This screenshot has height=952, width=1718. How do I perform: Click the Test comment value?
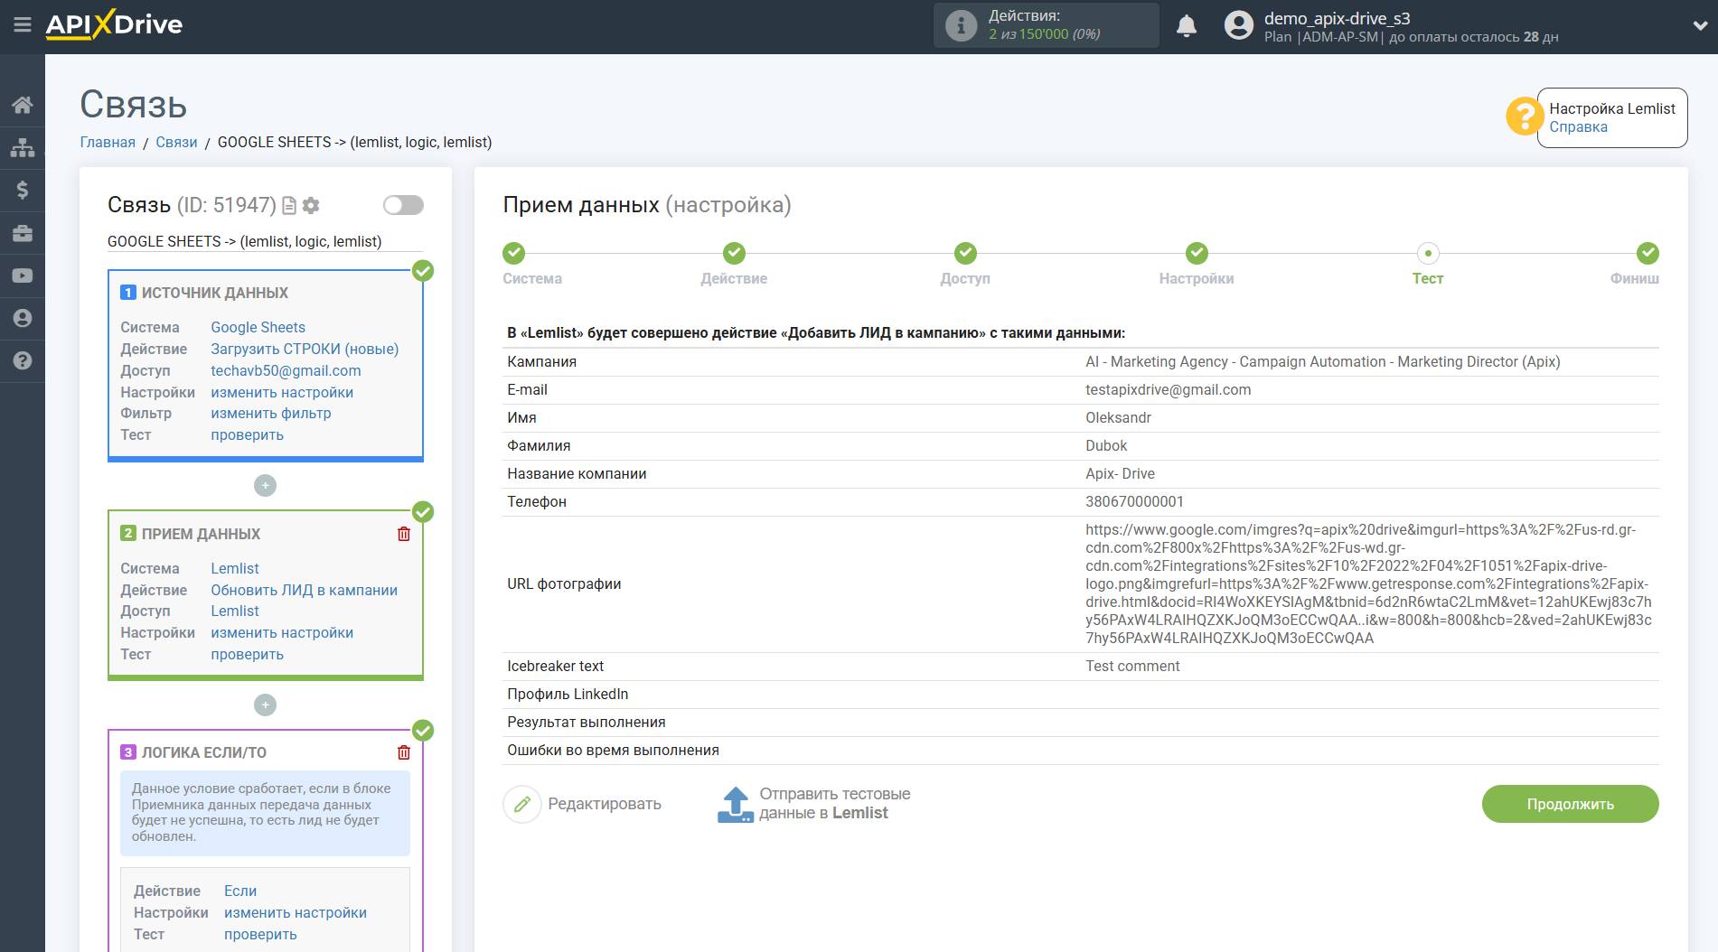click(x=1132, y=666)
